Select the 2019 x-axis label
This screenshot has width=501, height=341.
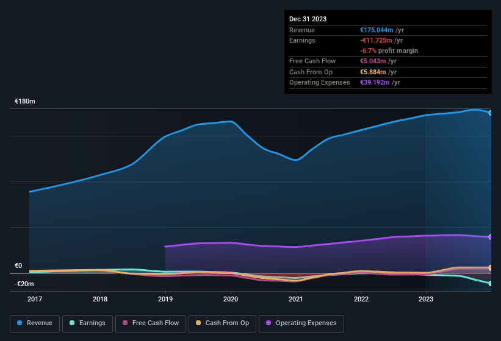point(165,299)
